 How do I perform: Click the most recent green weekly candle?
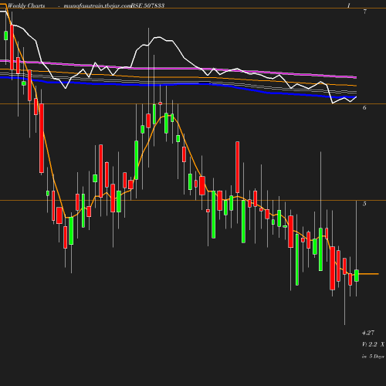click(x=357, y=276)
